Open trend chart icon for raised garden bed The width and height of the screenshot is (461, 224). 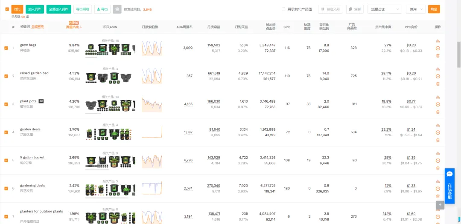(438, 69)
